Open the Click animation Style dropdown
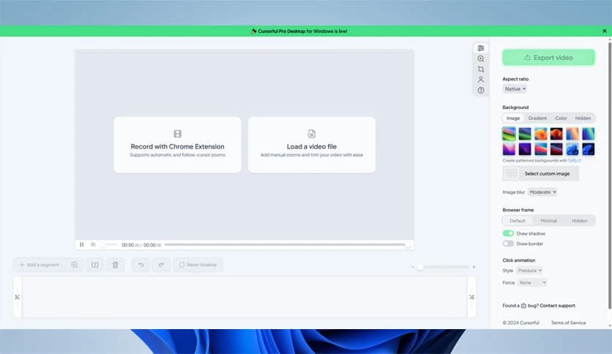Screen dimensions: 612x354 (529, 270)
